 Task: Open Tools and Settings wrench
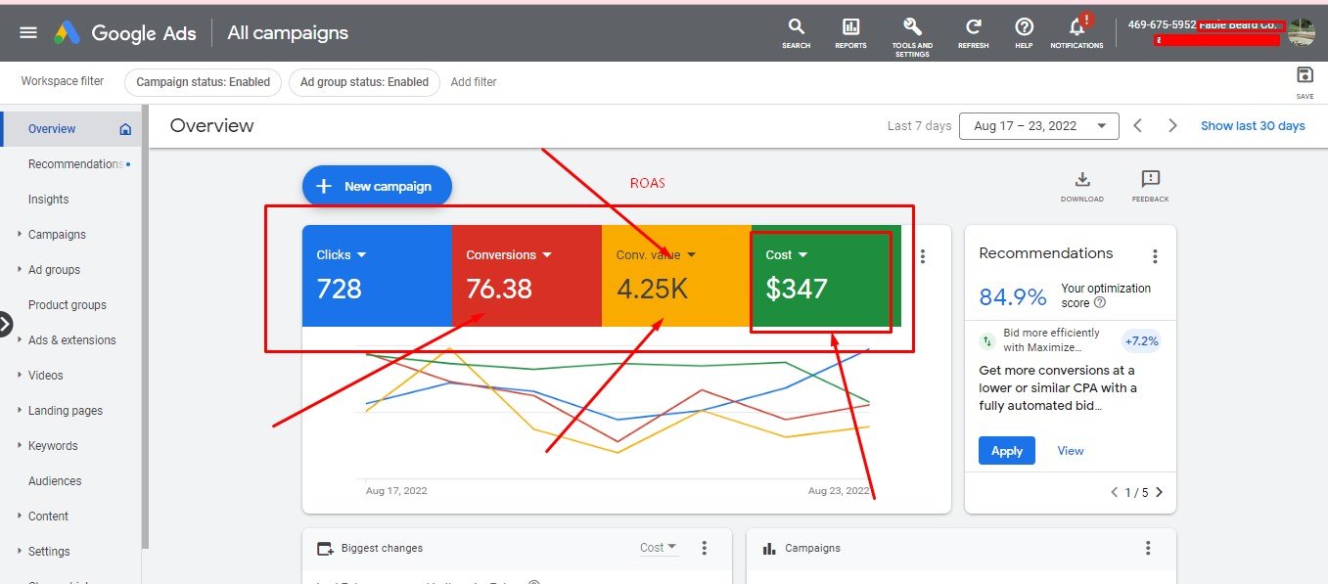[912, 27]
